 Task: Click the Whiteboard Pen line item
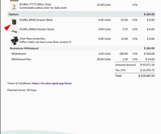[x=21, y=59]
